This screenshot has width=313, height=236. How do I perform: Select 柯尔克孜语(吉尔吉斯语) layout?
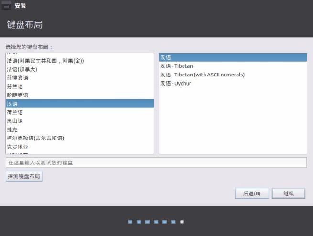click(x=35, y=138)
